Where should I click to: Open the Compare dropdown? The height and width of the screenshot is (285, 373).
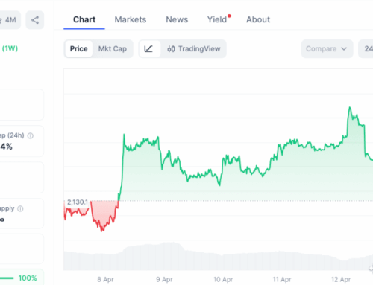click(x=327, y=49)
